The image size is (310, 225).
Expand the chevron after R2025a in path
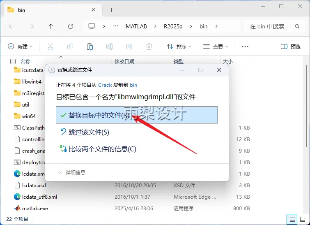191,26
